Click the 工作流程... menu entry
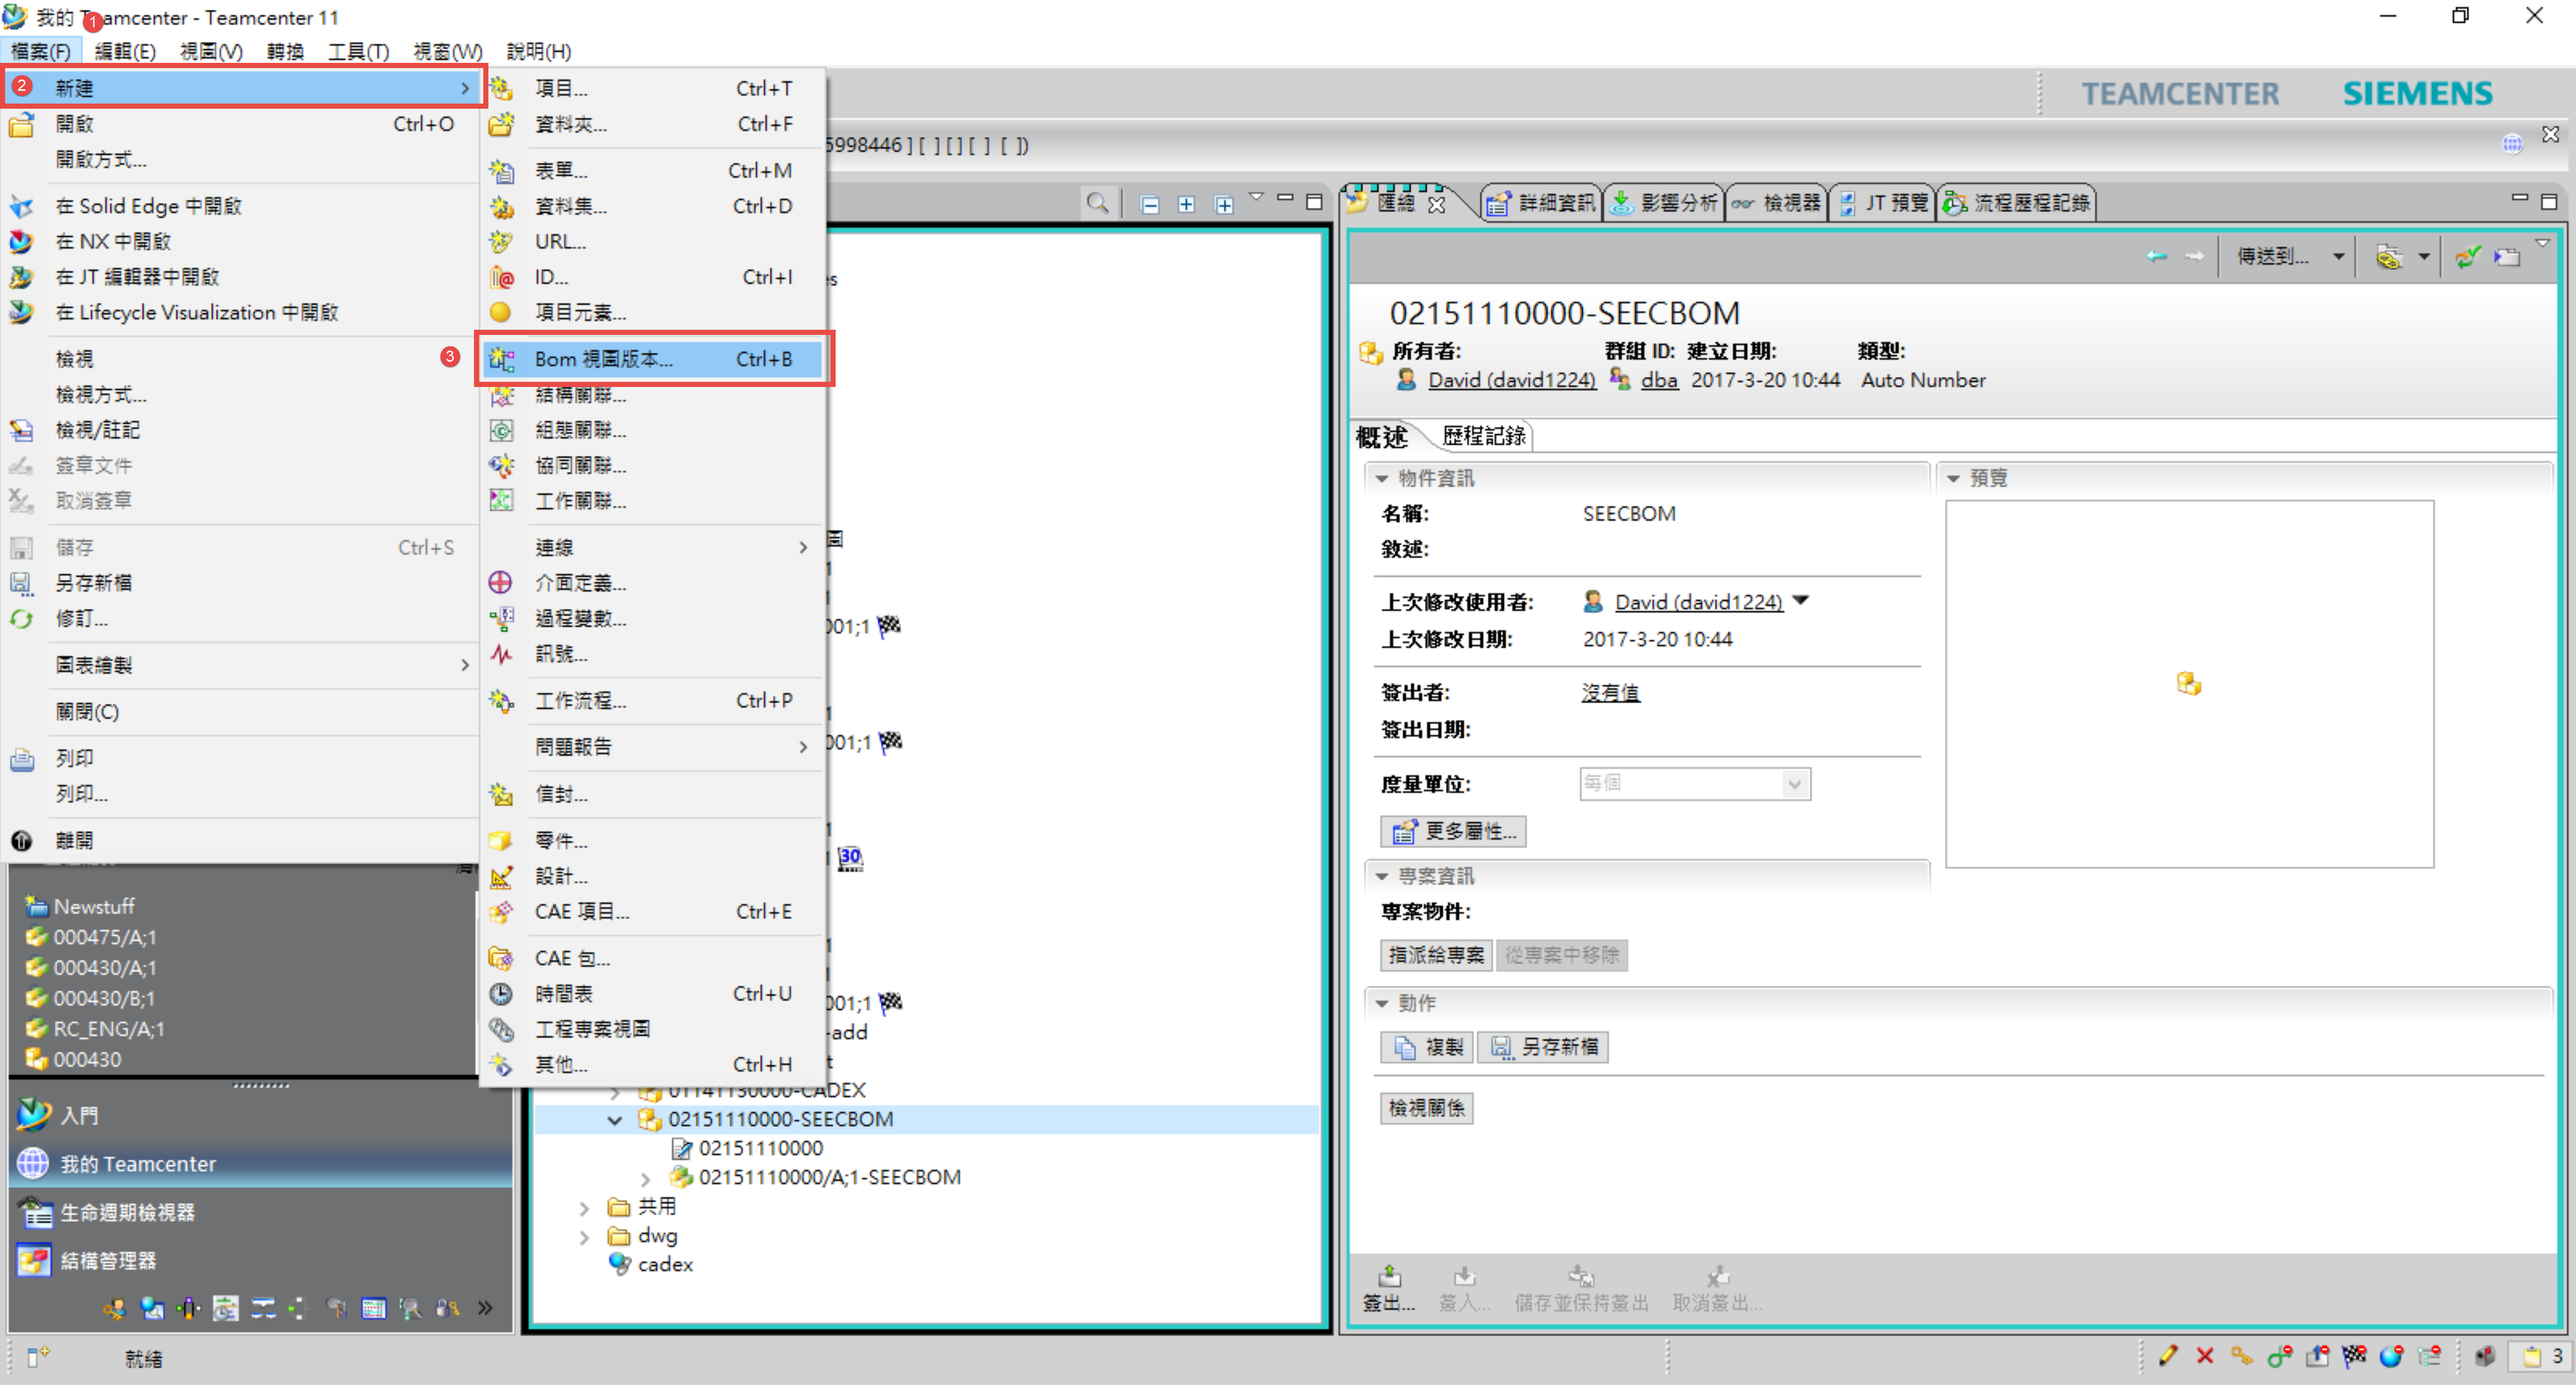2576x1385 pixels. click(653, 700)
